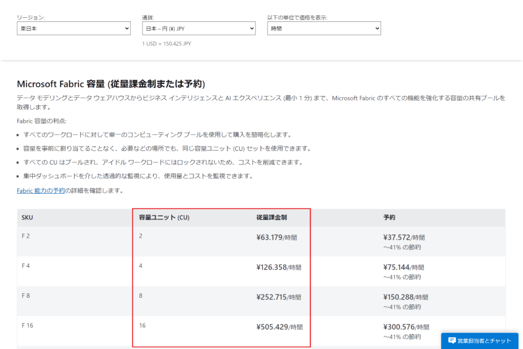Click the ¥505.429/時間 pay-as-you-go price
Screen dimensions: 523x349
279,327
